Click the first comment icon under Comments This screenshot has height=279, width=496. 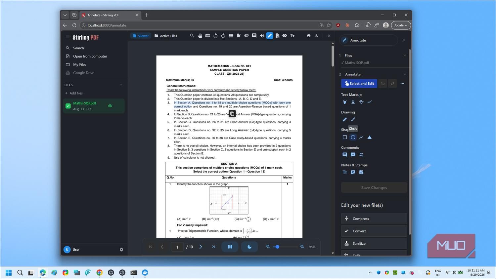345,155
